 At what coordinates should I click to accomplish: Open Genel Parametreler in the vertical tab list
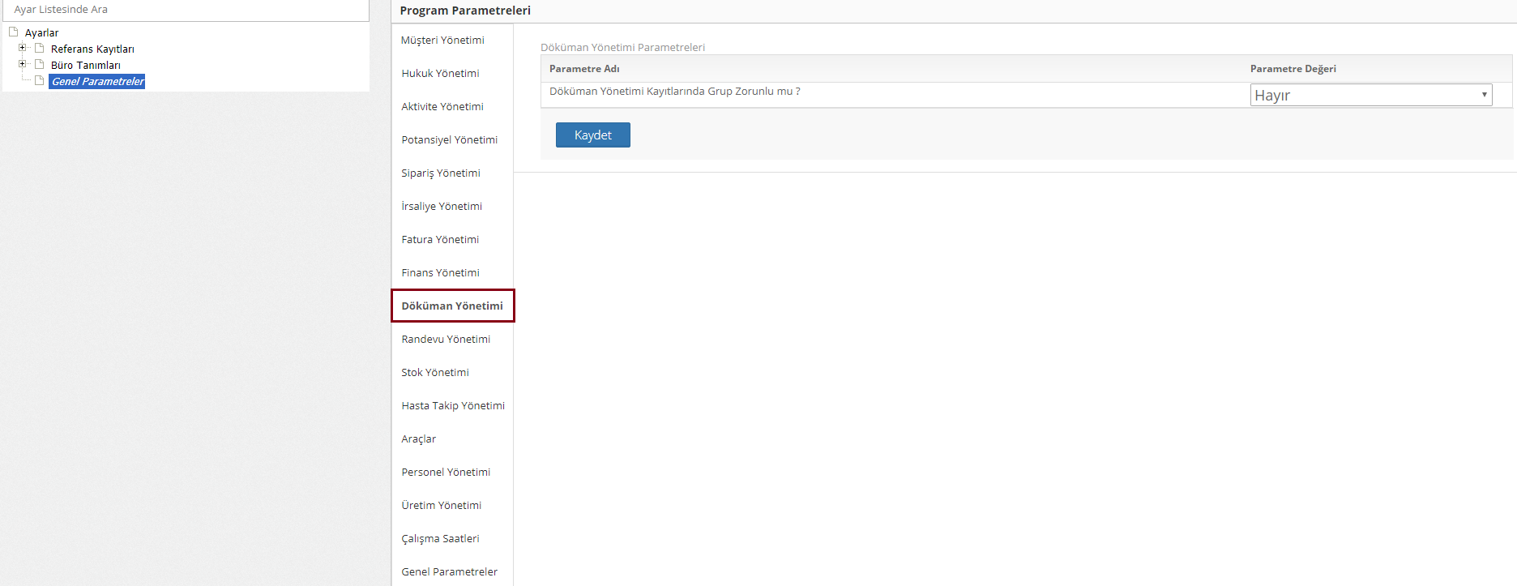coord(449,572)
